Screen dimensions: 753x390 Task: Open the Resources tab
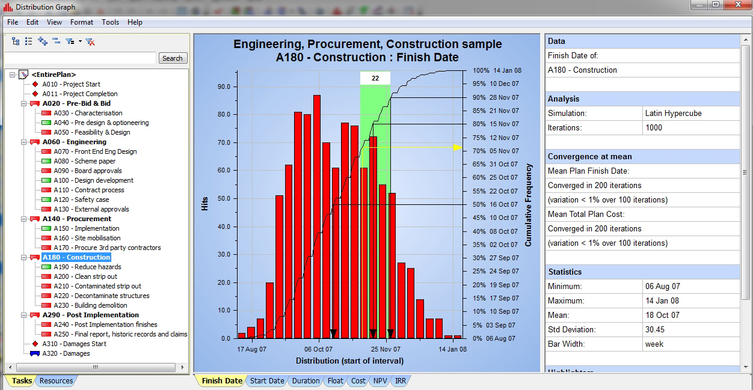pyautogui.click(x=56, y=381)
